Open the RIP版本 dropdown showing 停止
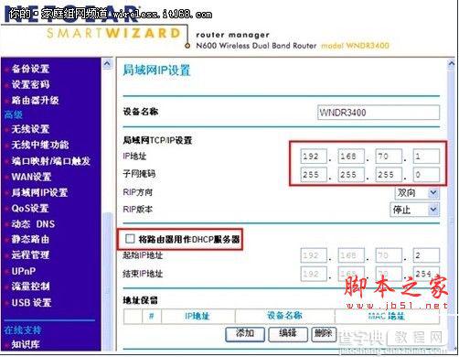The width and height of the screenshot is (459, 357). tap(415, 210)
